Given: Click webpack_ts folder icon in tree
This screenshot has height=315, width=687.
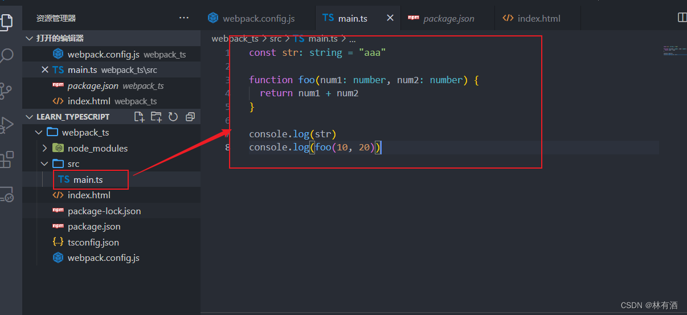Looking at the screenshot, I should coord(52,132).
